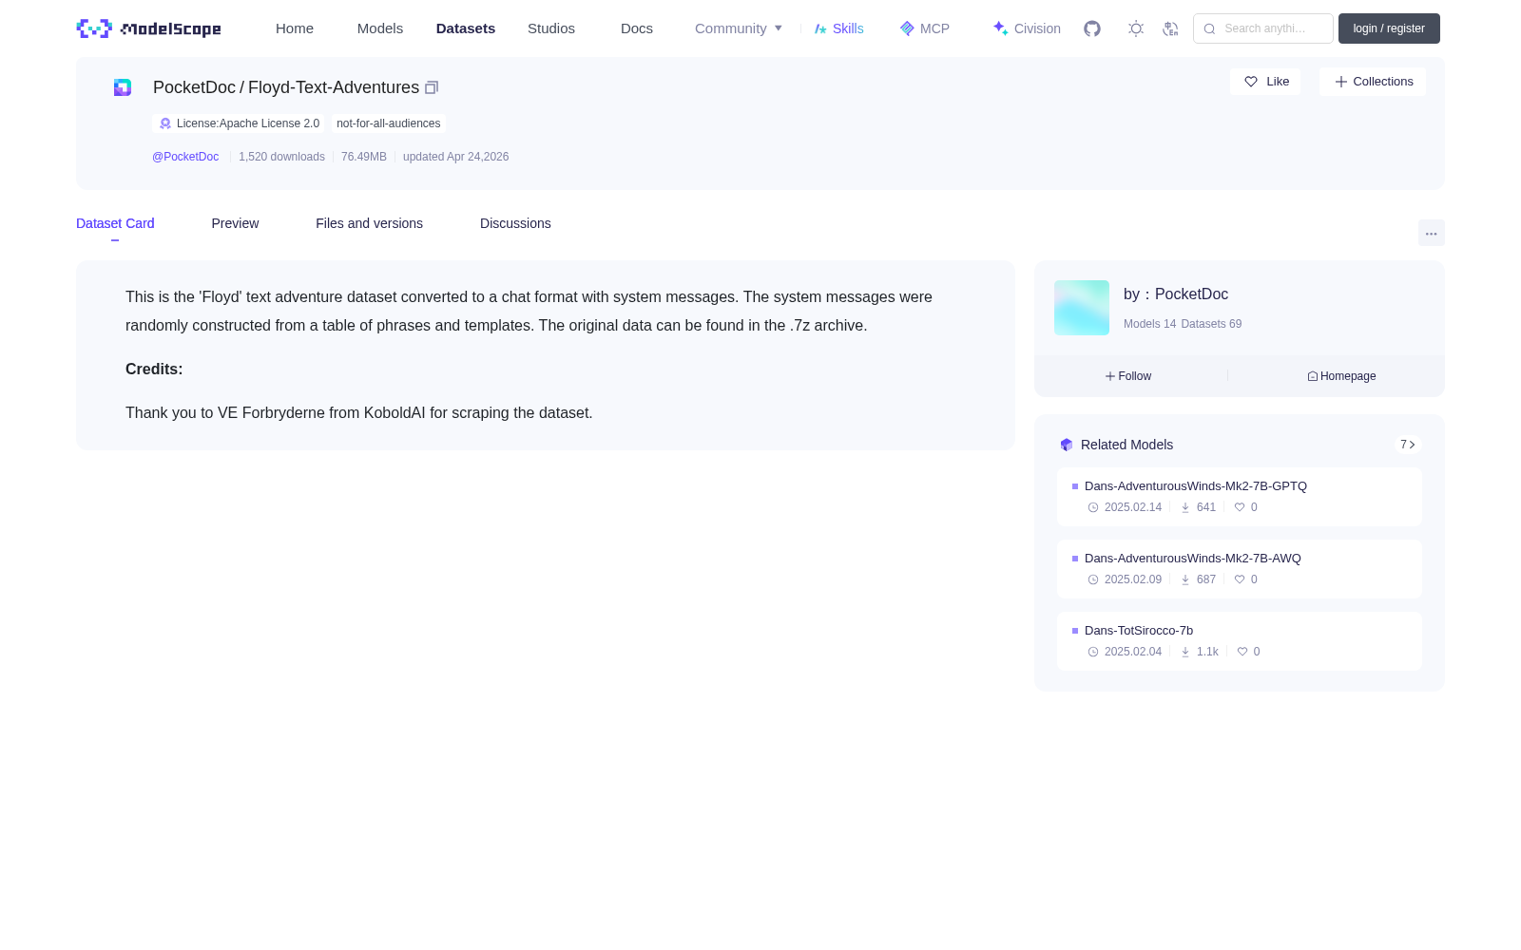Image resolution: width=1521 pixels, height=950 pixels.
Task: Click the heart icon on the Like button
Action: (1251, 82)
